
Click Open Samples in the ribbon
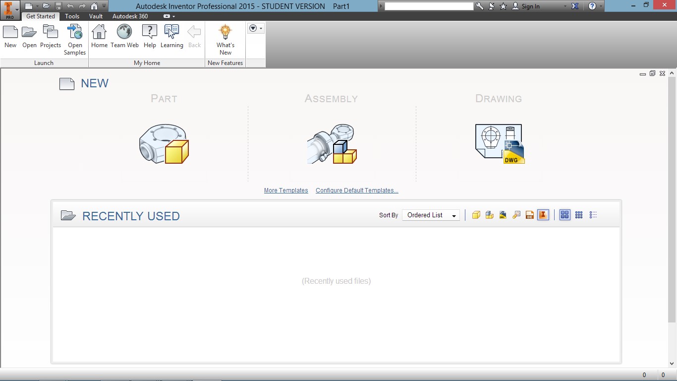click(75, 40)
